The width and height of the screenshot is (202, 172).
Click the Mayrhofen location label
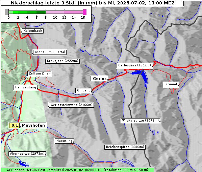tap(33, 125)
